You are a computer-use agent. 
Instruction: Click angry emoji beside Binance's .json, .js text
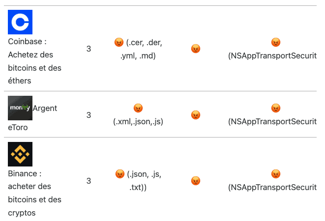click(x=119, y=174)
